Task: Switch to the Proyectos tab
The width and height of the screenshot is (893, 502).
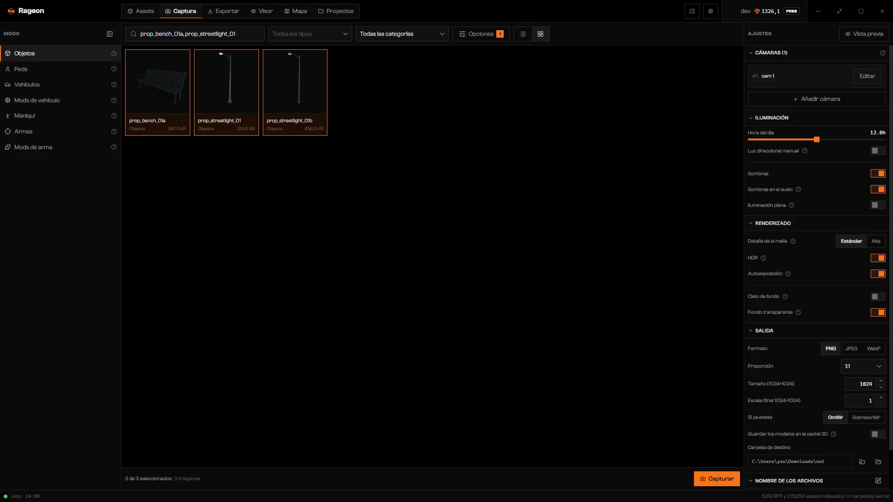Action: 336,11
